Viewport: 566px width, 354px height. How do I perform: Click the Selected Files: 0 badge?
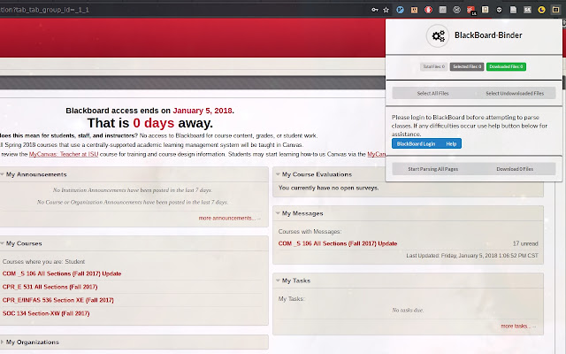coord(467,66)
